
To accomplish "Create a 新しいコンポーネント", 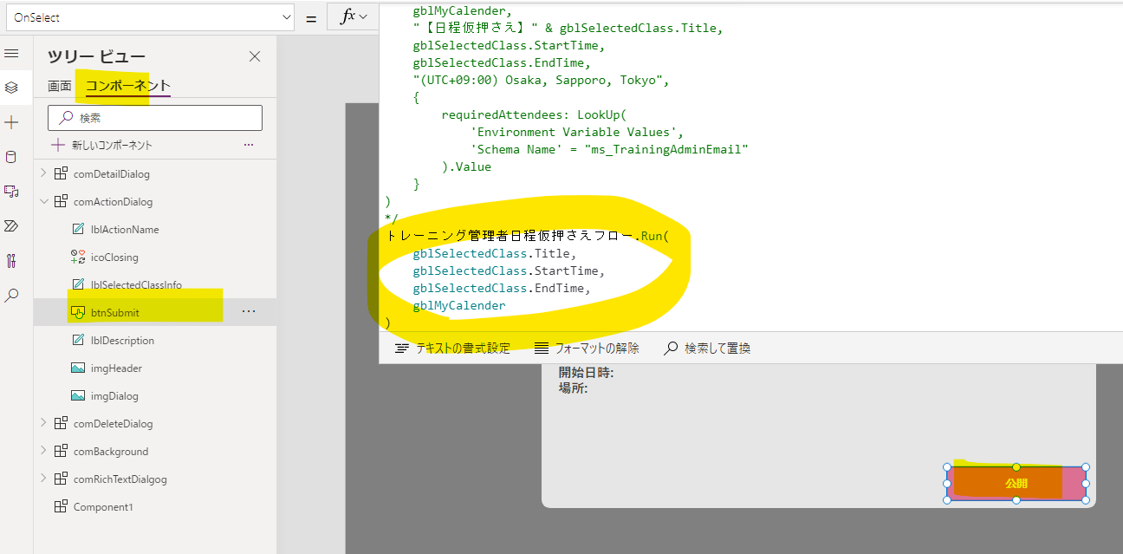I will 101,145.
